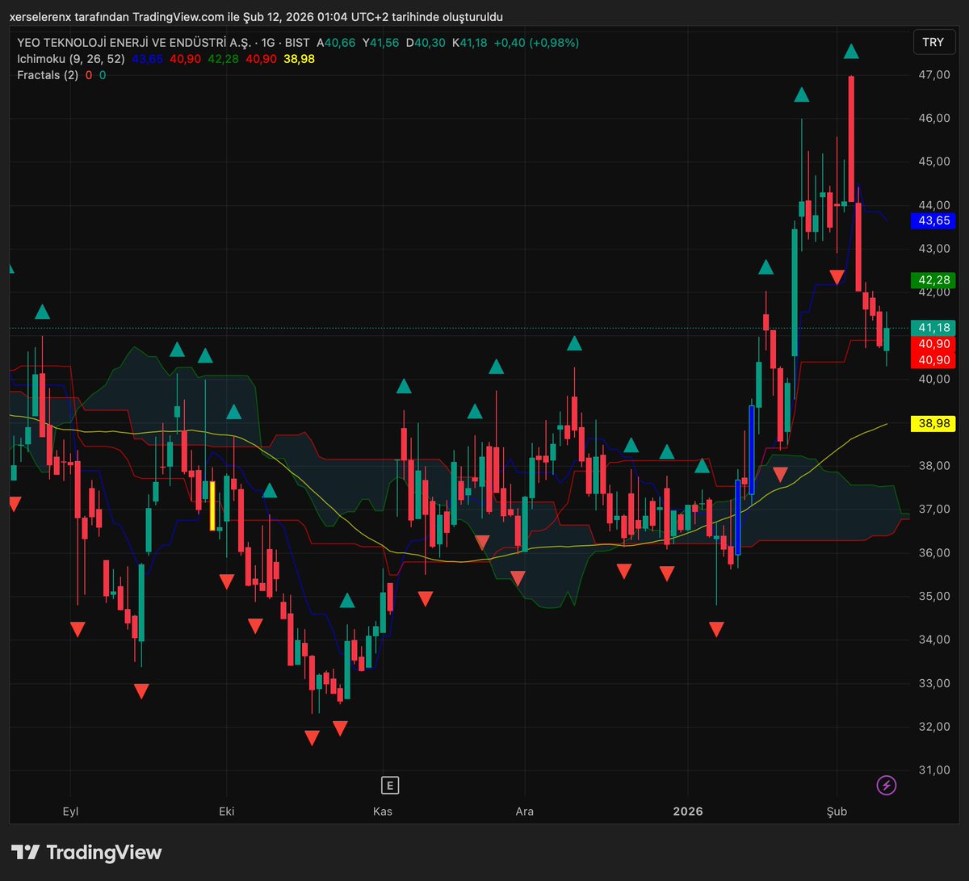Click the yellow-highlighted candle before Eki
Viewport: 969px width, 881px height.
(x=212, y=506)
